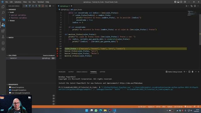
Task: Open the Terminal menu
Action: pyautogui.click(x=41, y=2)
